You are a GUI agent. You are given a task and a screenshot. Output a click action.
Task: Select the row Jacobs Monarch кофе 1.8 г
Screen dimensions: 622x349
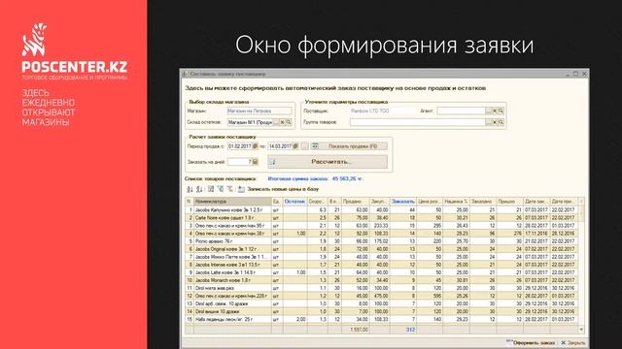tap(381, 280)
